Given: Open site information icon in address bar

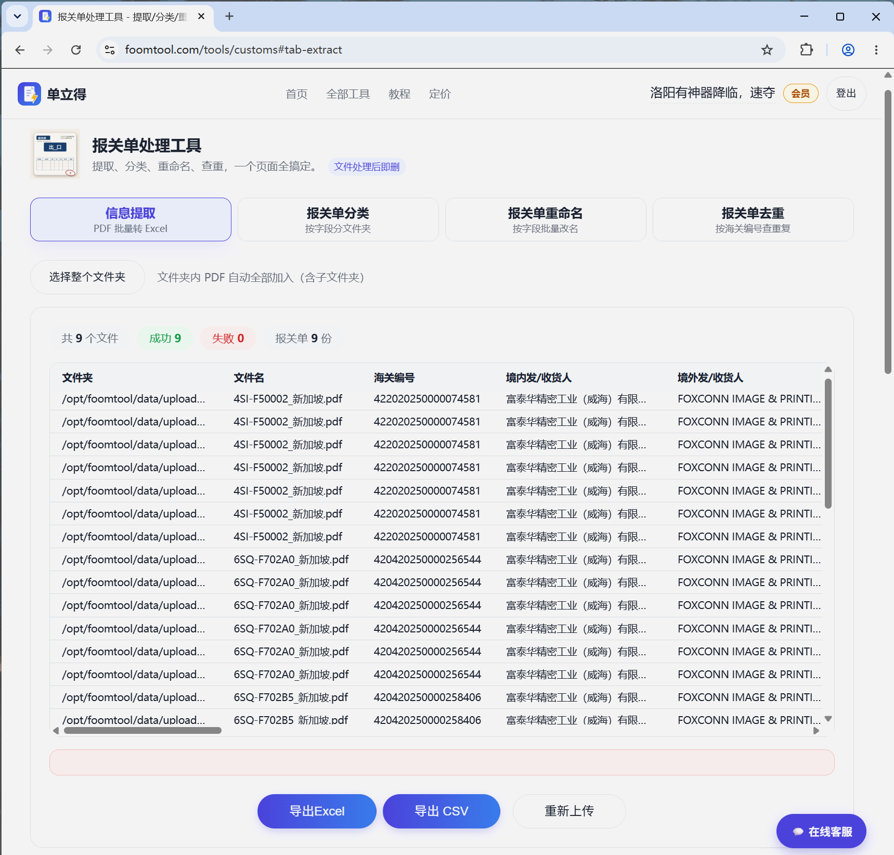Looking at the screenshot, I should (110, 50).
